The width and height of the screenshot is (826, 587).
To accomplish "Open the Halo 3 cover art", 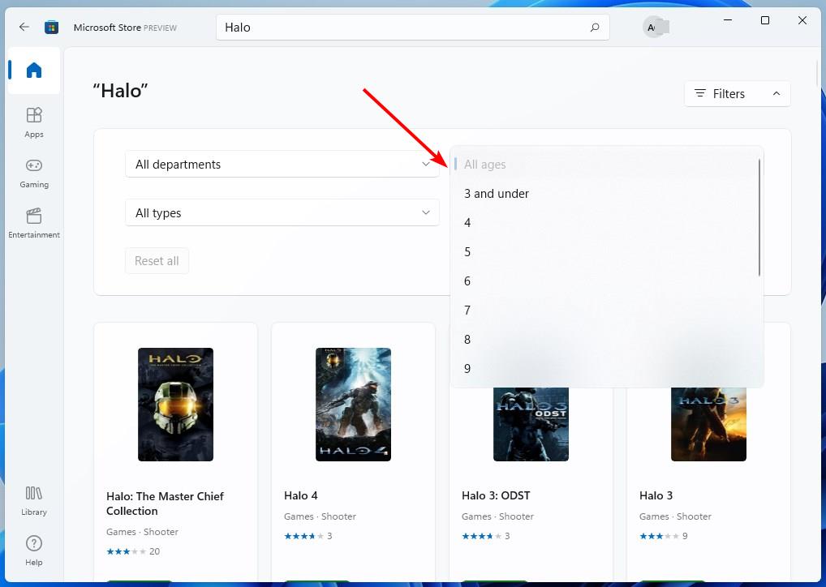I will point(708,424).
